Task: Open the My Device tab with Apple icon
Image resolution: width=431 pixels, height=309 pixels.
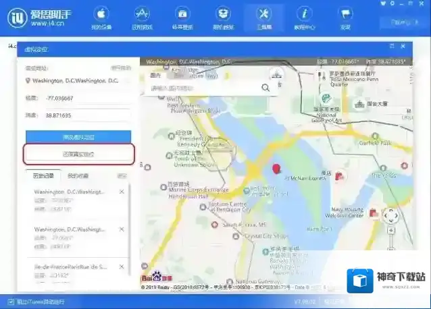Action: tap(101, 18)
